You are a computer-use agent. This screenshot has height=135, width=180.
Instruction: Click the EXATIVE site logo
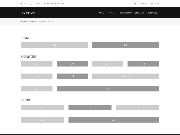point(28,13)
